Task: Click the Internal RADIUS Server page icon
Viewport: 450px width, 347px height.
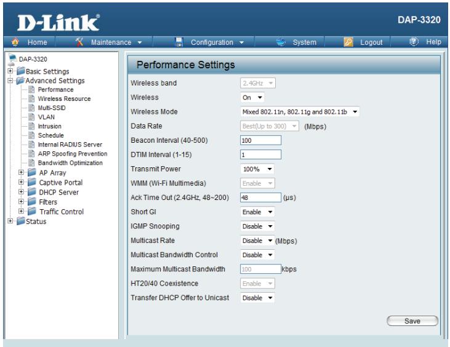Action: 31,145
